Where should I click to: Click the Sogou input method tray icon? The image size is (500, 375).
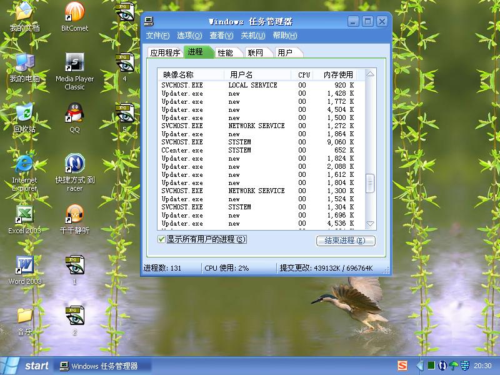pyautogui.click(x=402, y=366)
